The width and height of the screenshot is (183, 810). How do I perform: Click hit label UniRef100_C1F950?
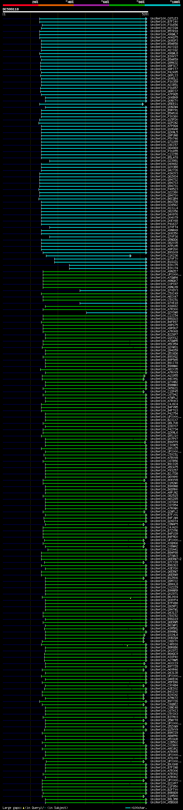[x=164, y=786]
